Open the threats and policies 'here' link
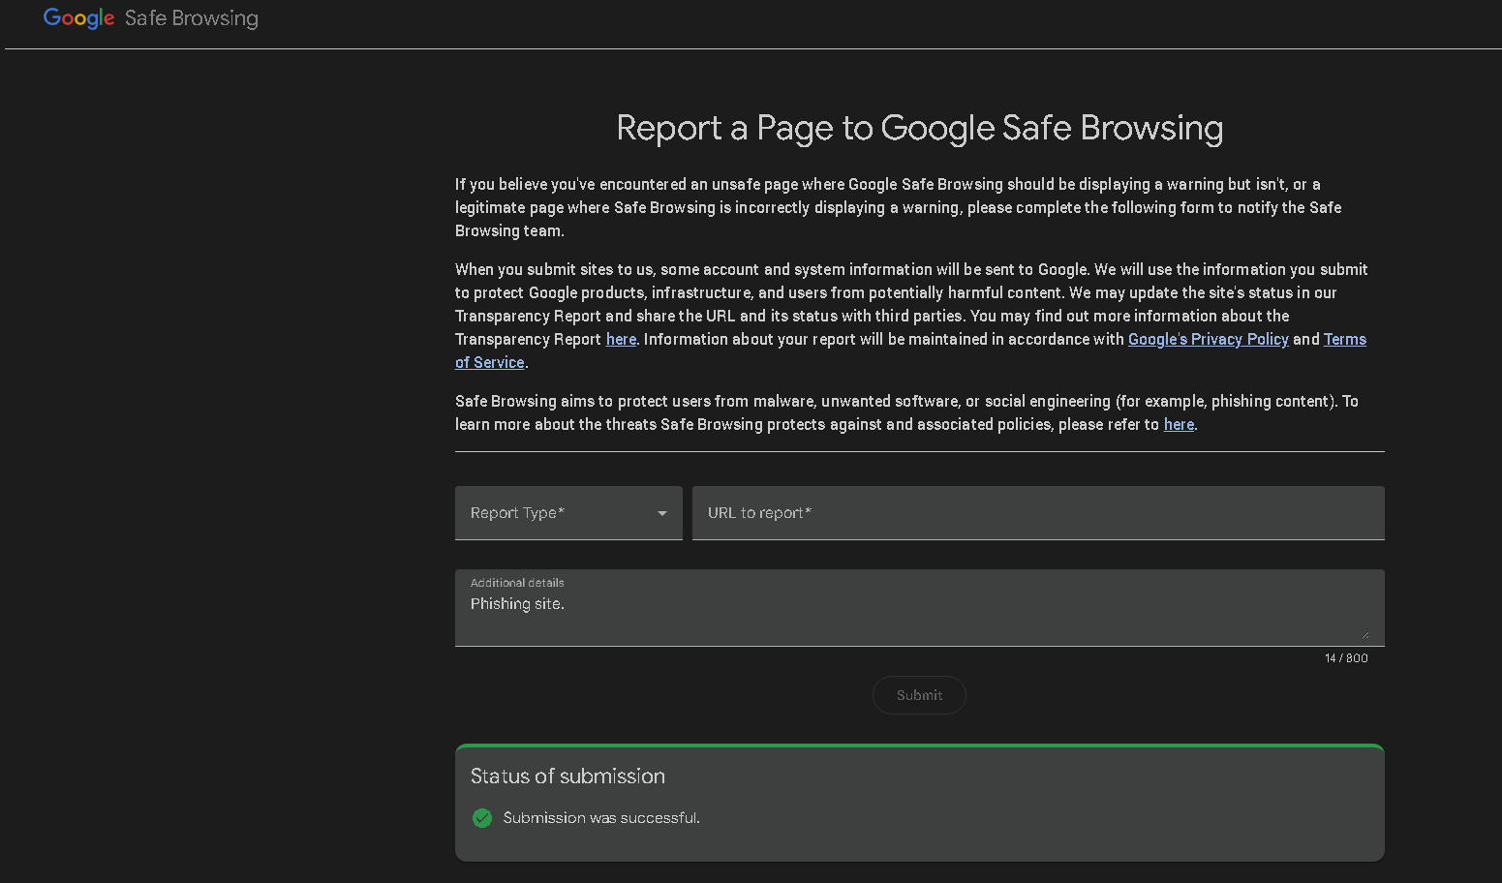 pos(1179,424)
